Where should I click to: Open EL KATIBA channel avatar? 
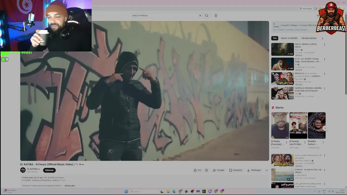click(23, 170)
